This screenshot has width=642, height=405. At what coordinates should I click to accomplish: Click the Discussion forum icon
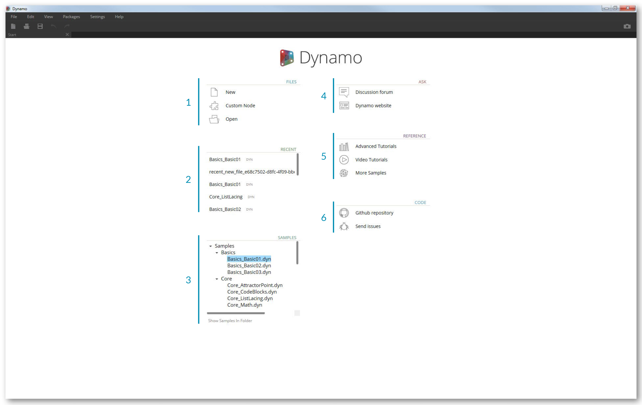(x=344, y=92)
